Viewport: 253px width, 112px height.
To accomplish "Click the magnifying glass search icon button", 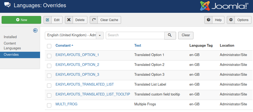I will coord(170,35).
